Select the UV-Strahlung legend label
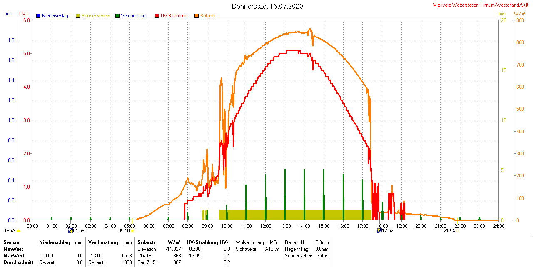This screenshot has height=267, width=533. tap(174, 16)
